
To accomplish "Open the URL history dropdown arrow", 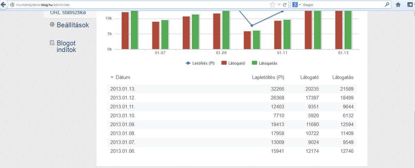I will click(x=279, y=5).
